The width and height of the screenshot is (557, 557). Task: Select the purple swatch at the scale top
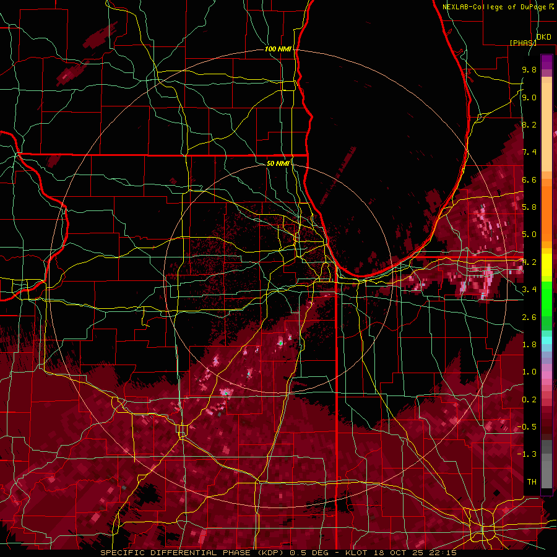click(x=546, y=62)
